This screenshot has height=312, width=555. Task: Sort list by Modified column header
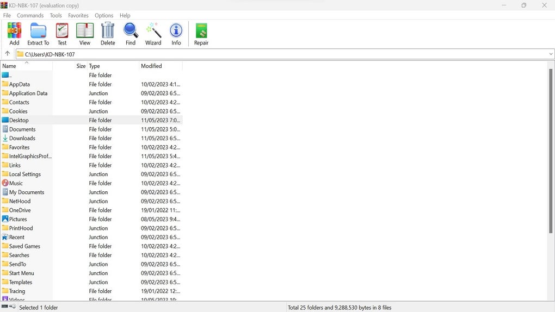(161, 66)
